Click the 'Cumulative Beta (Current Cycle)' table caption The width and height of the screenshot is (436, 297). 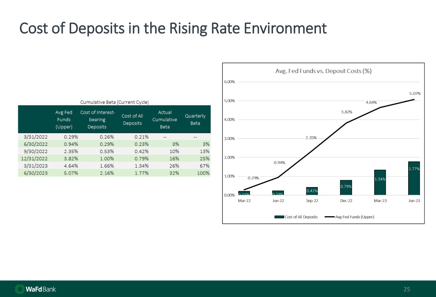[x=114, y=102]
